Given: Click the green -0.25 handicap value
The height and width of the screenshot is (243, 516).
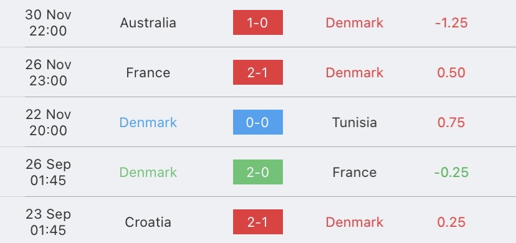Looking at the screenshot, I should (x=451, y=173).
